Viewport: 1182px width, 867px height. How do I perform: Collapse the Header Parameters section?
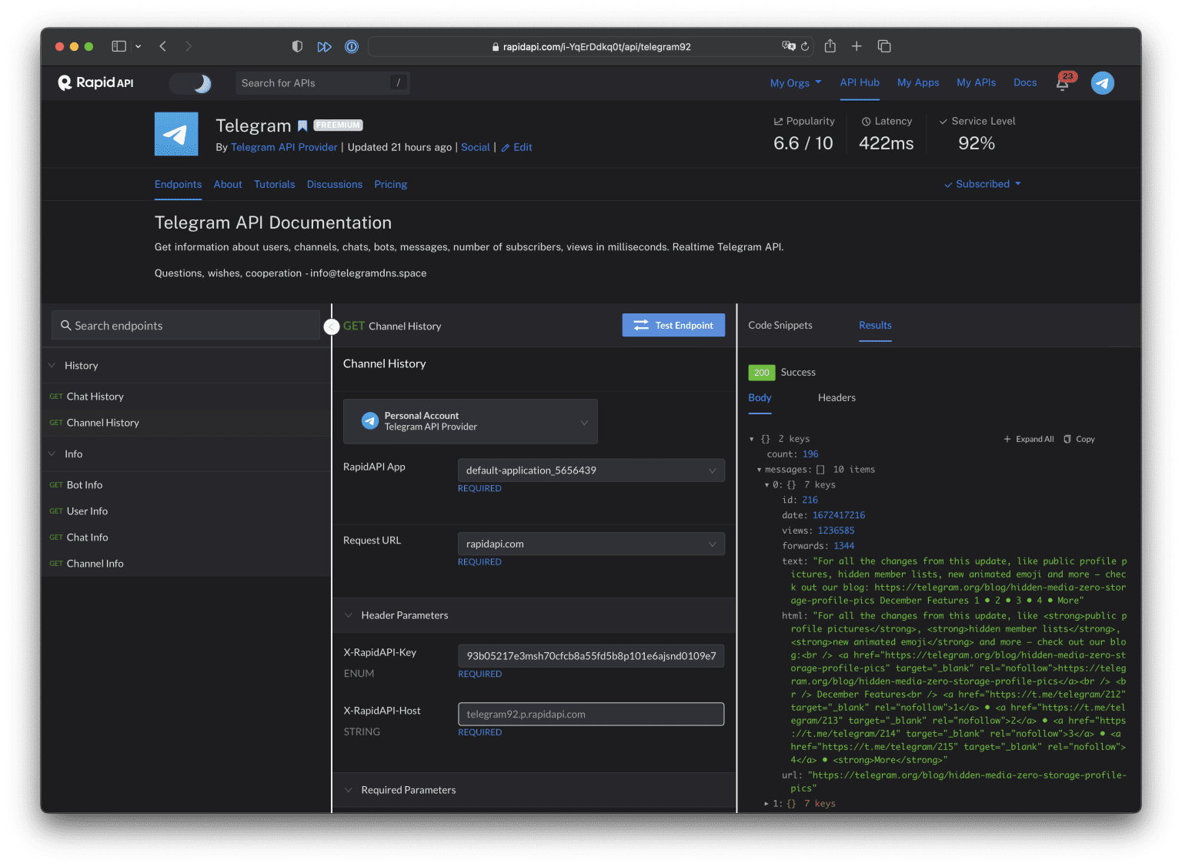tap(349, 615)
